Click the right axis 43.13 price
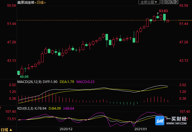The height and width of the screenshot is (132, 192). [184, 61]
